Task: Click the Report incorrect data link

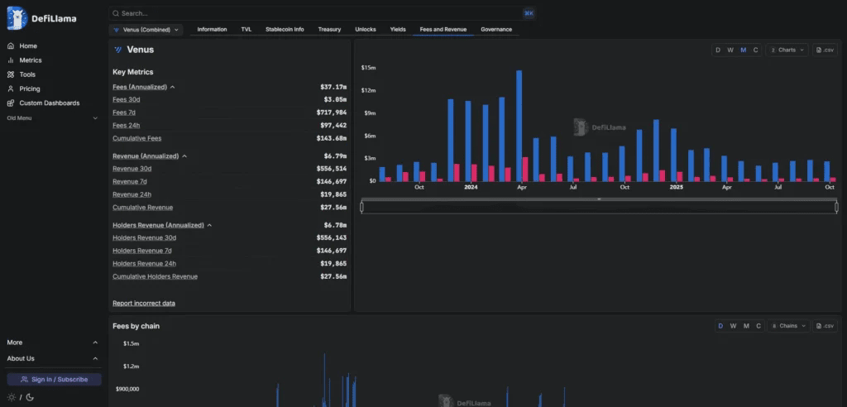Action: tap(144, 304)
